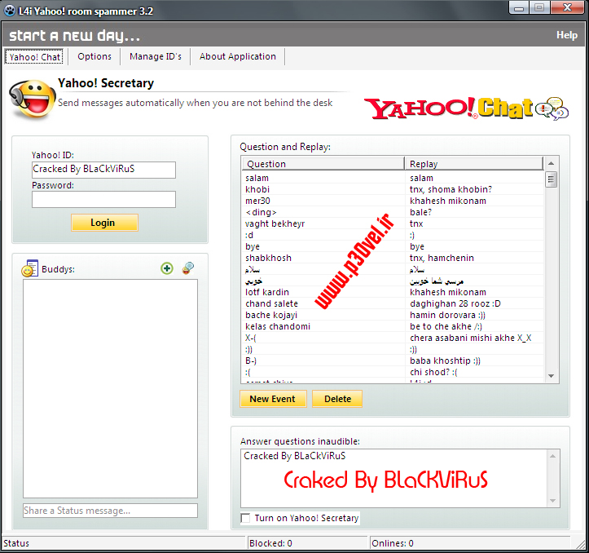Click the Share a Status message field
589x553 pixels.
110,511
